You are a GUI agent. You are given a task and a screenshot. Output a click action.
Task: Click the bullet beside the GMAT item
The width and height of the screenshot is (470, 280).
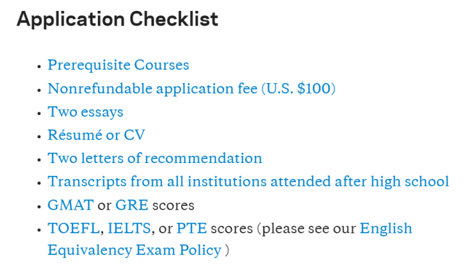[x=40, y=206]
